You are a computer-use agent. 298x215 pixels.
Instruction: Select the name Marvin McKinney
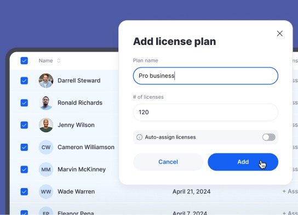coord(82,169)
